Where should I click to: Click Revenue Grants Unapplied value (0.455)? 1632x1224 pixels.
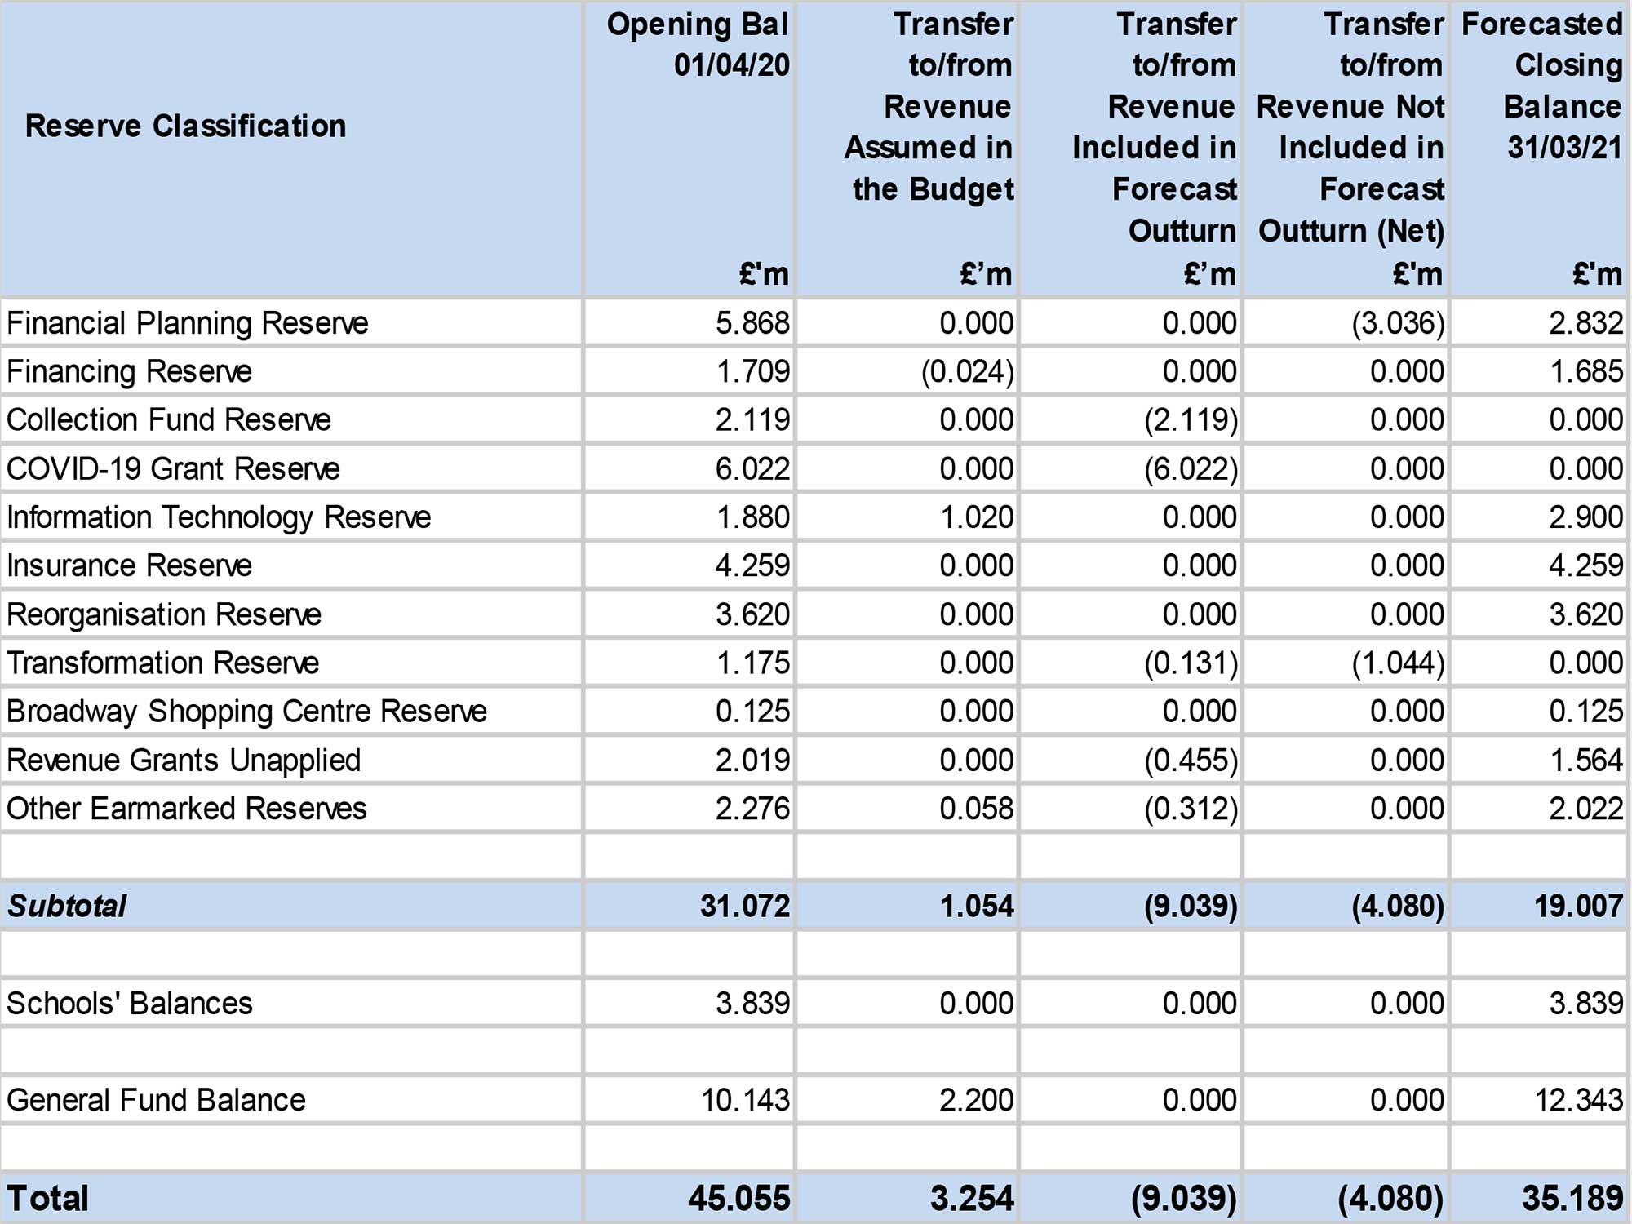(1191, 760)
